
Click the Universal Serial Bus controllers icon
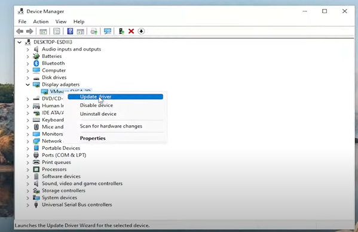pos(36,205)
